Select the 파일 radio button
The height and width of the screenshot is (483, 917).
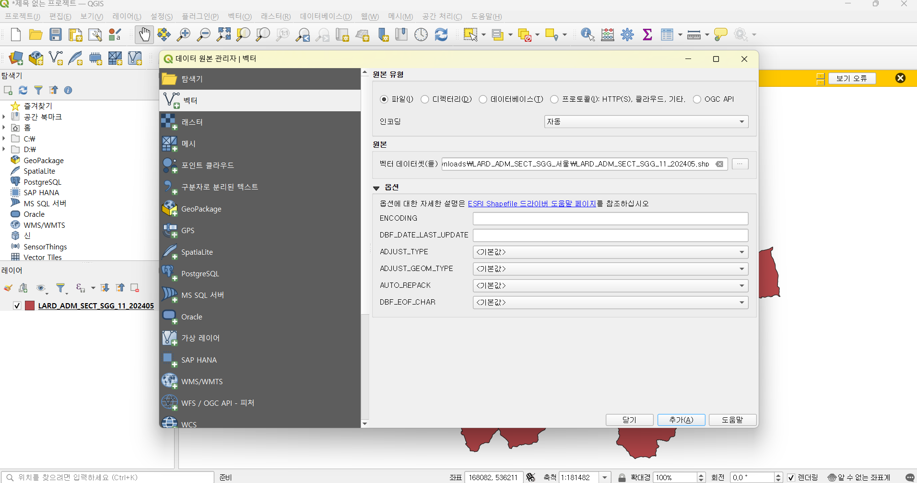click(384, 99)
